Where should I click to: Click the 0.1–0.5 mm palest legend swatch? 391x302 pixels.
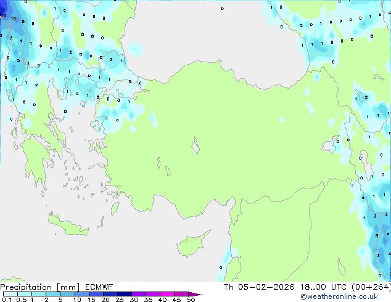click(10, 294)
